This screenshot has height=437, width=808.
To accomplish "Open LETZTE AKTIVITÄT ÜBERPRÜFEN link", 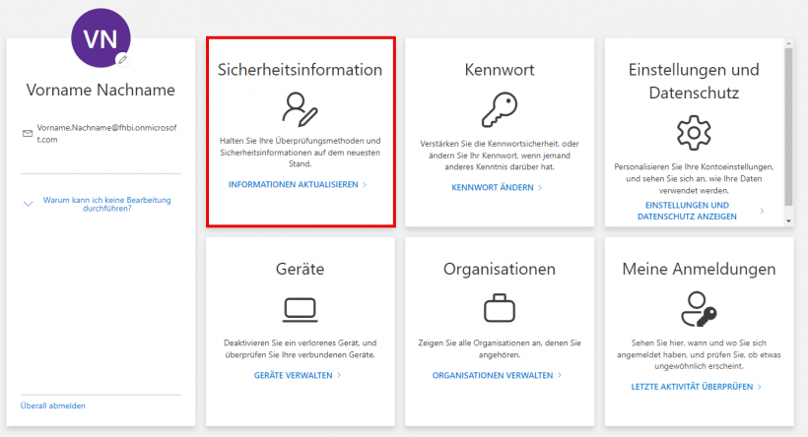I will tap(693, 388).
